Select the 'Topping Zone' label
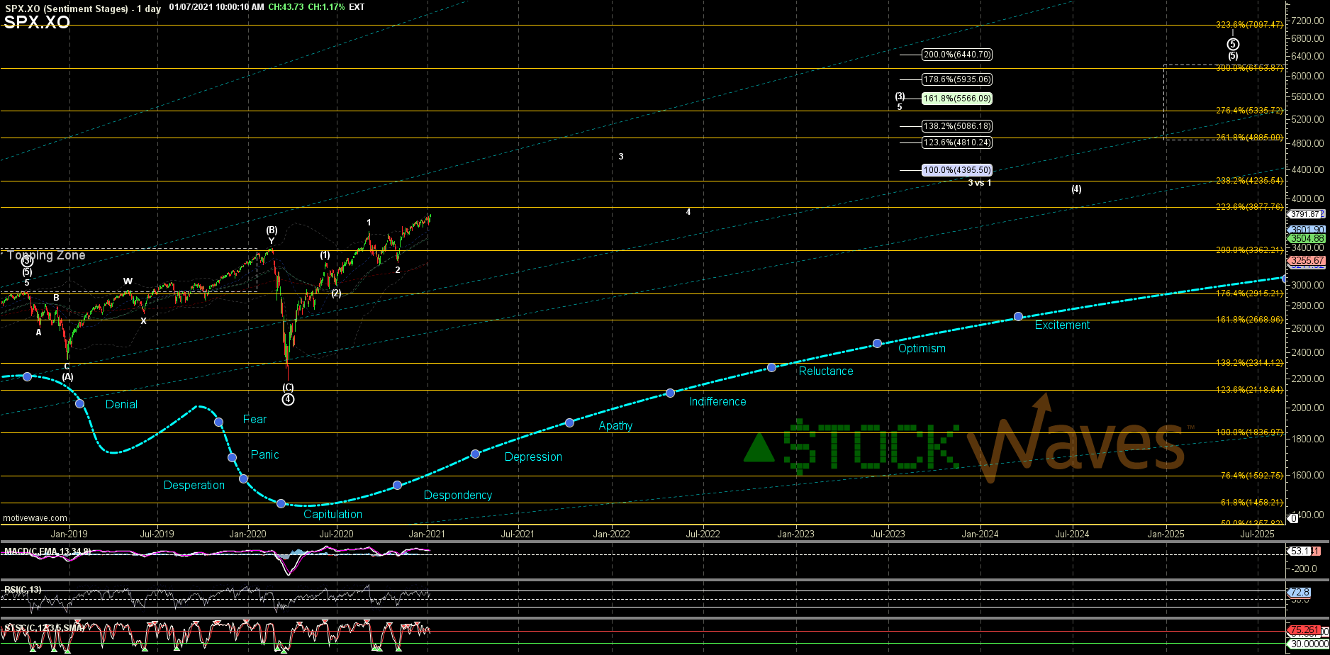The image size is (1330, 655). point(46,255)
